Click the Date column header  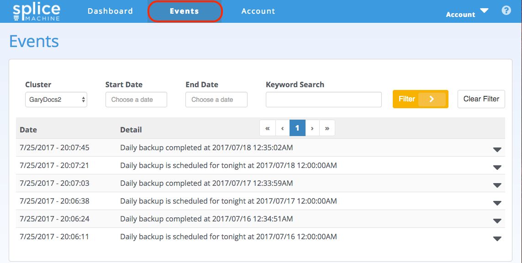pyautogui.click(x=28, y=130)
